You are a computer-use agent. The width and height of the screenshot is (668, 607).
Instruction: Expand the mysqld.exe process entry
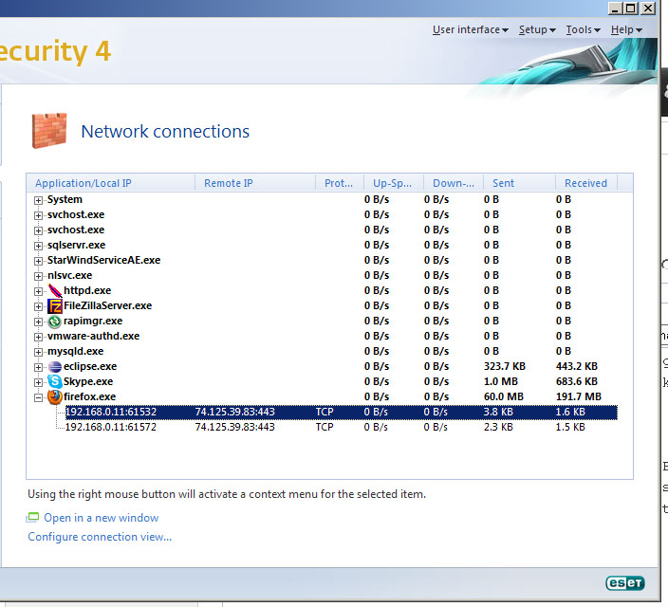(39, 352)
